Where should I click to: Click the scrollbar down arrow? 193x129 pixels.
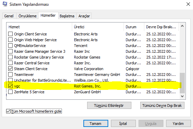[182, 96]
